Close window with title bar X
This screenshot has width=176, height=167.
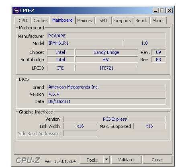click(x=170, y=10)
